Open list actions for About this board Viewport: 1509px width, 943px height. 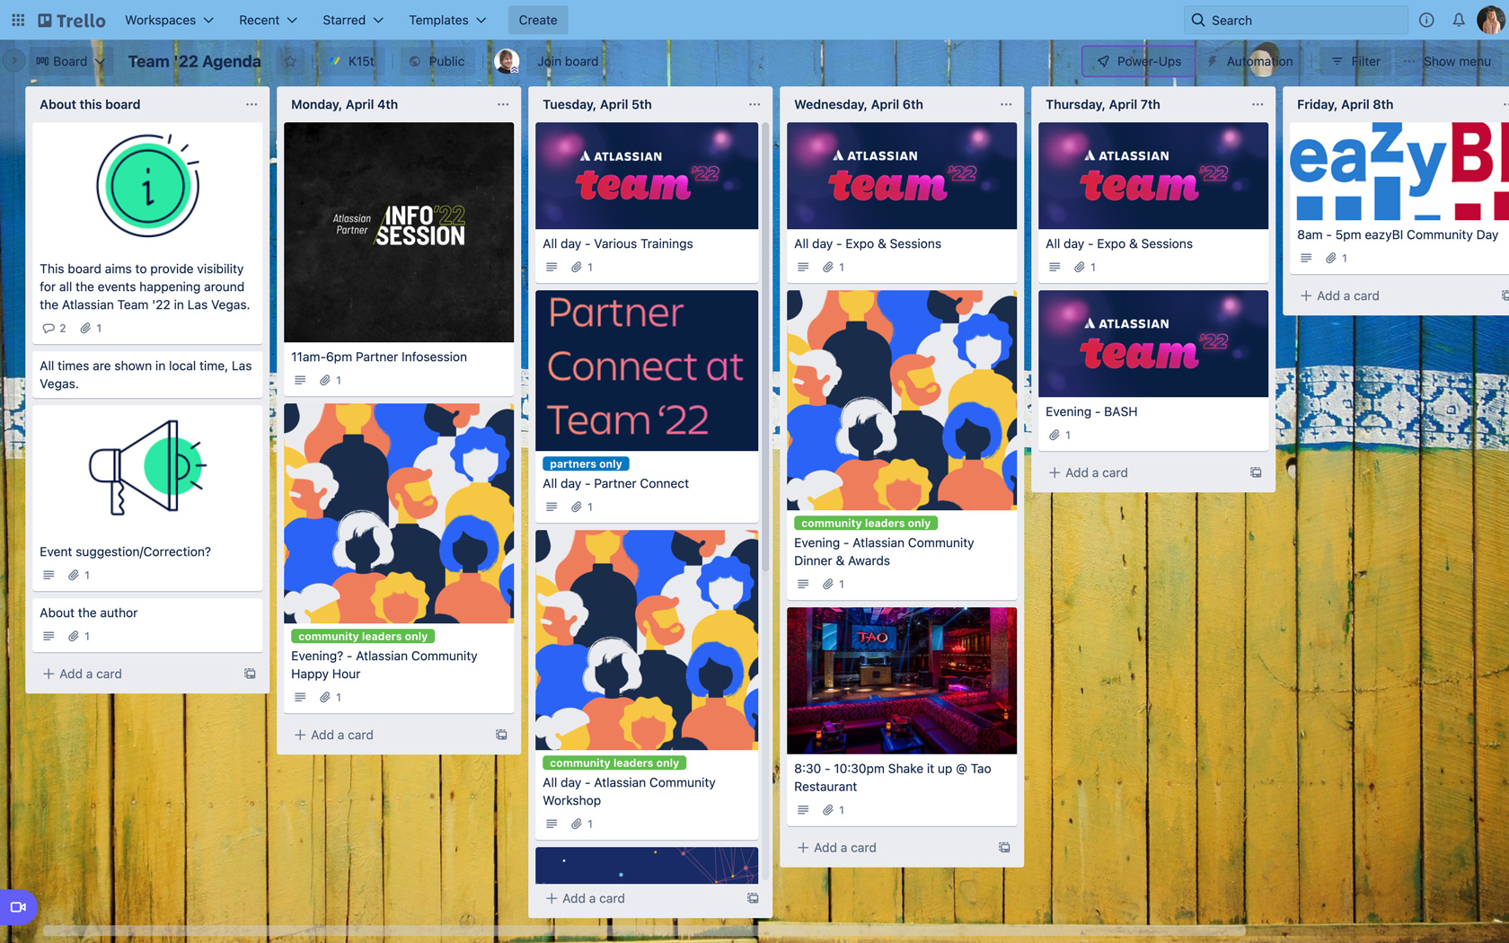click(x=251, y=104)
